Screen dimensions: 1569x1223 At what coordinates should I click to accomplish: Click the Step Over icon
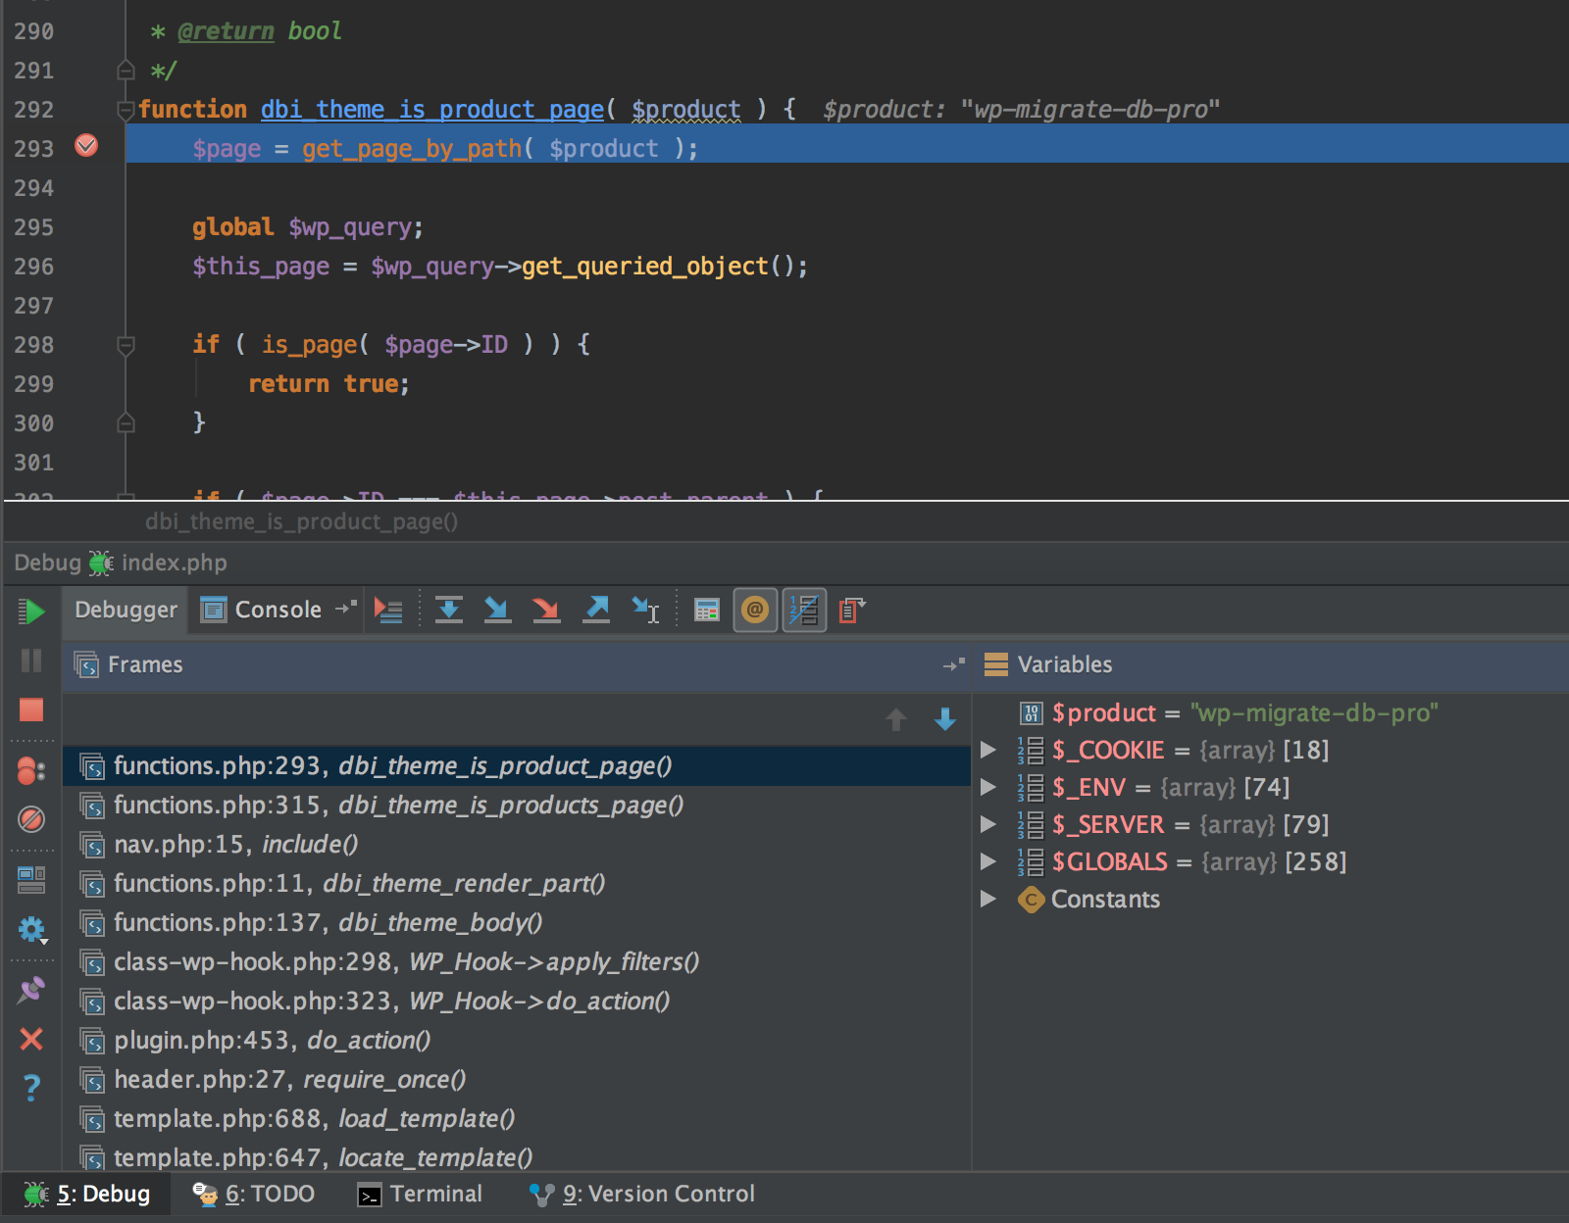[x=449, y=610]
